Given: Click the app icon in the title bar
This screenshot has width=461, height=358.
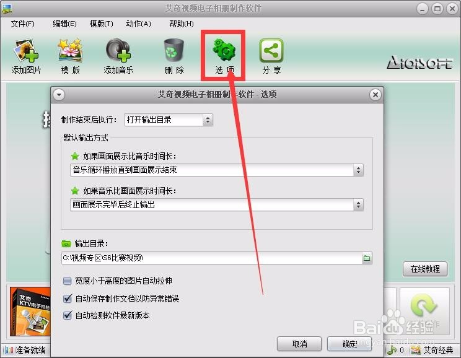Looking at the screenshot, I should (x=6, y=9).
